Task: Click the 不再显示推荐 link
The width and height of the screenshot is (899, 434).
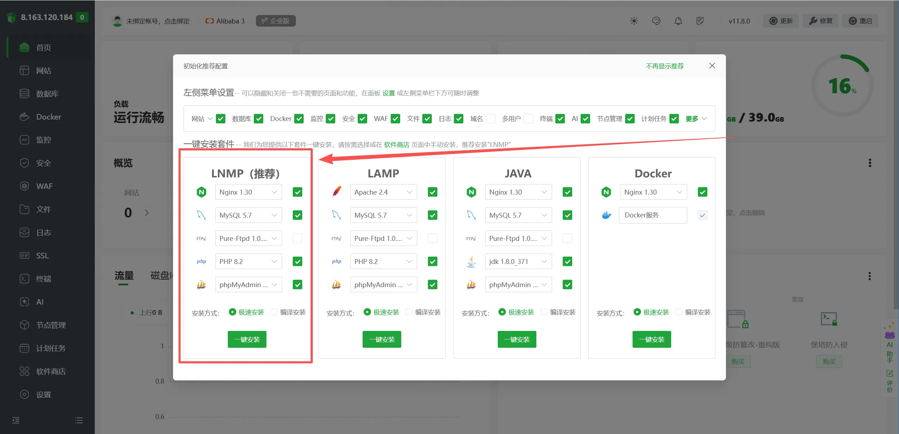Action: 665,66
